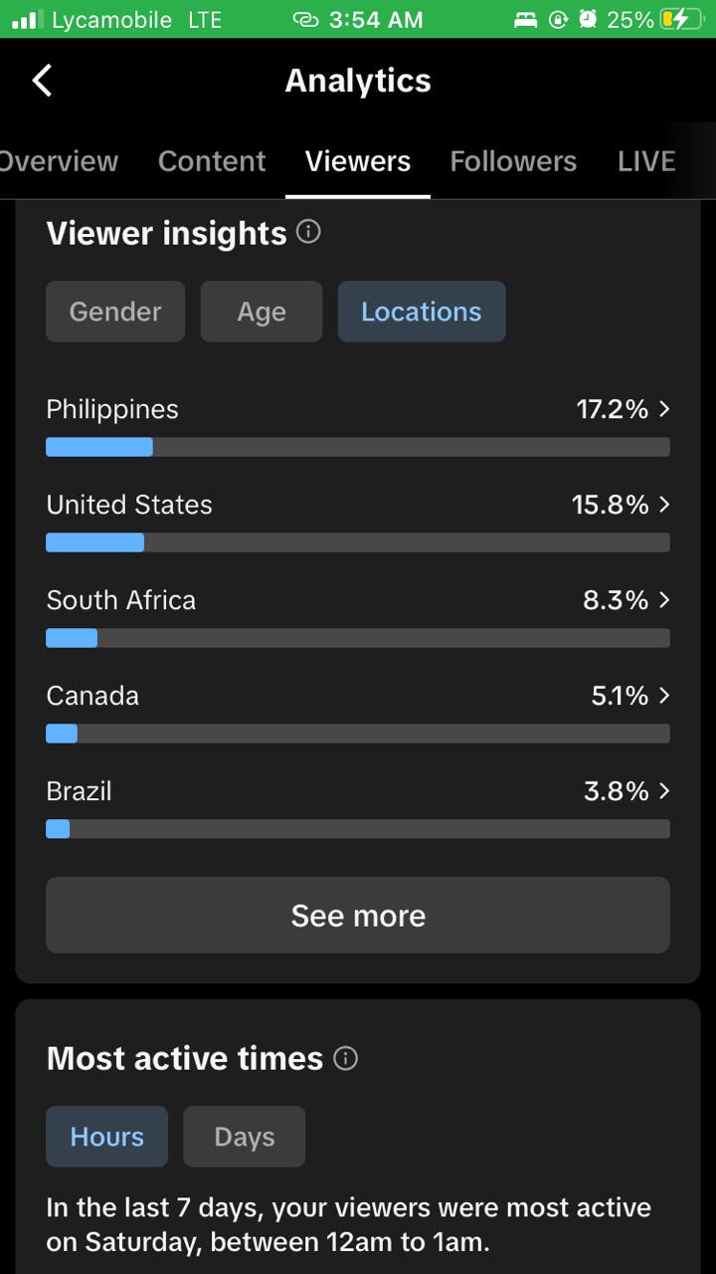Image resolution: width=716 pixels, height=1274 pixels.
Task: Expand United States 15.8% chevron
Action: (664, 505)
